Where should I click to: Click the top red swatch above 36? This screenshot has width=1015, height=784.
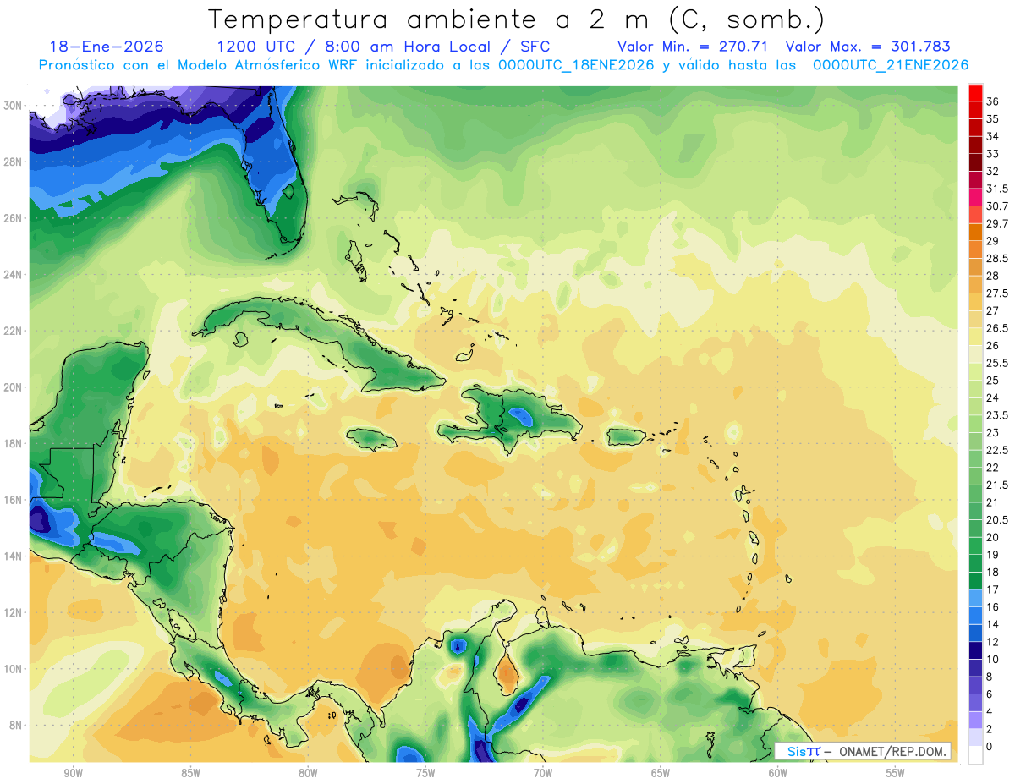tap(975, 93)
